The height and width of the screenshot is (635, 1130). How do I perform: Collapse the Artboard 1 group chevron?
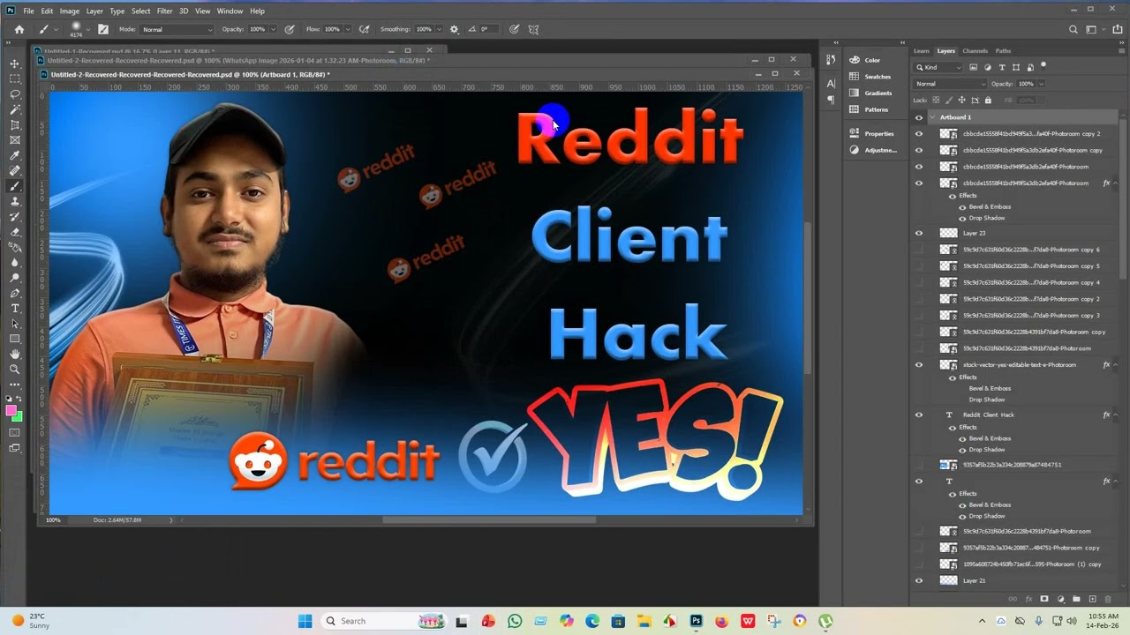(932, 117)
